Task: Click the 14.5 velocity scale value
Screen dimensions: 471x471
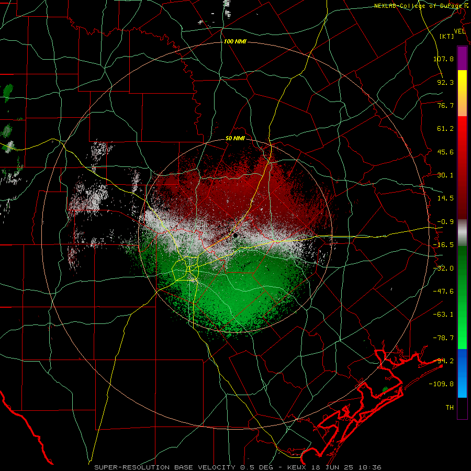Action: [x=445, y=198]
